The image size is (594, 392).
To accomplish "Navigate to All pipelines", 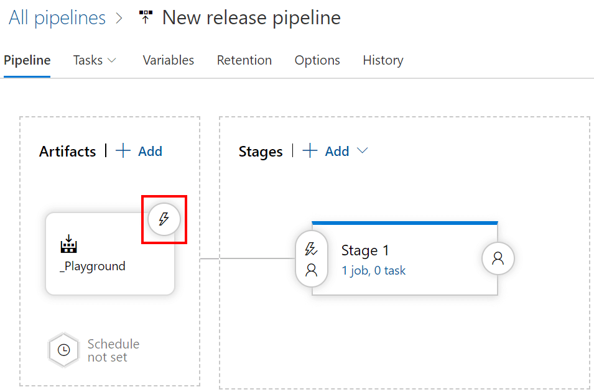I will (57, 17).
